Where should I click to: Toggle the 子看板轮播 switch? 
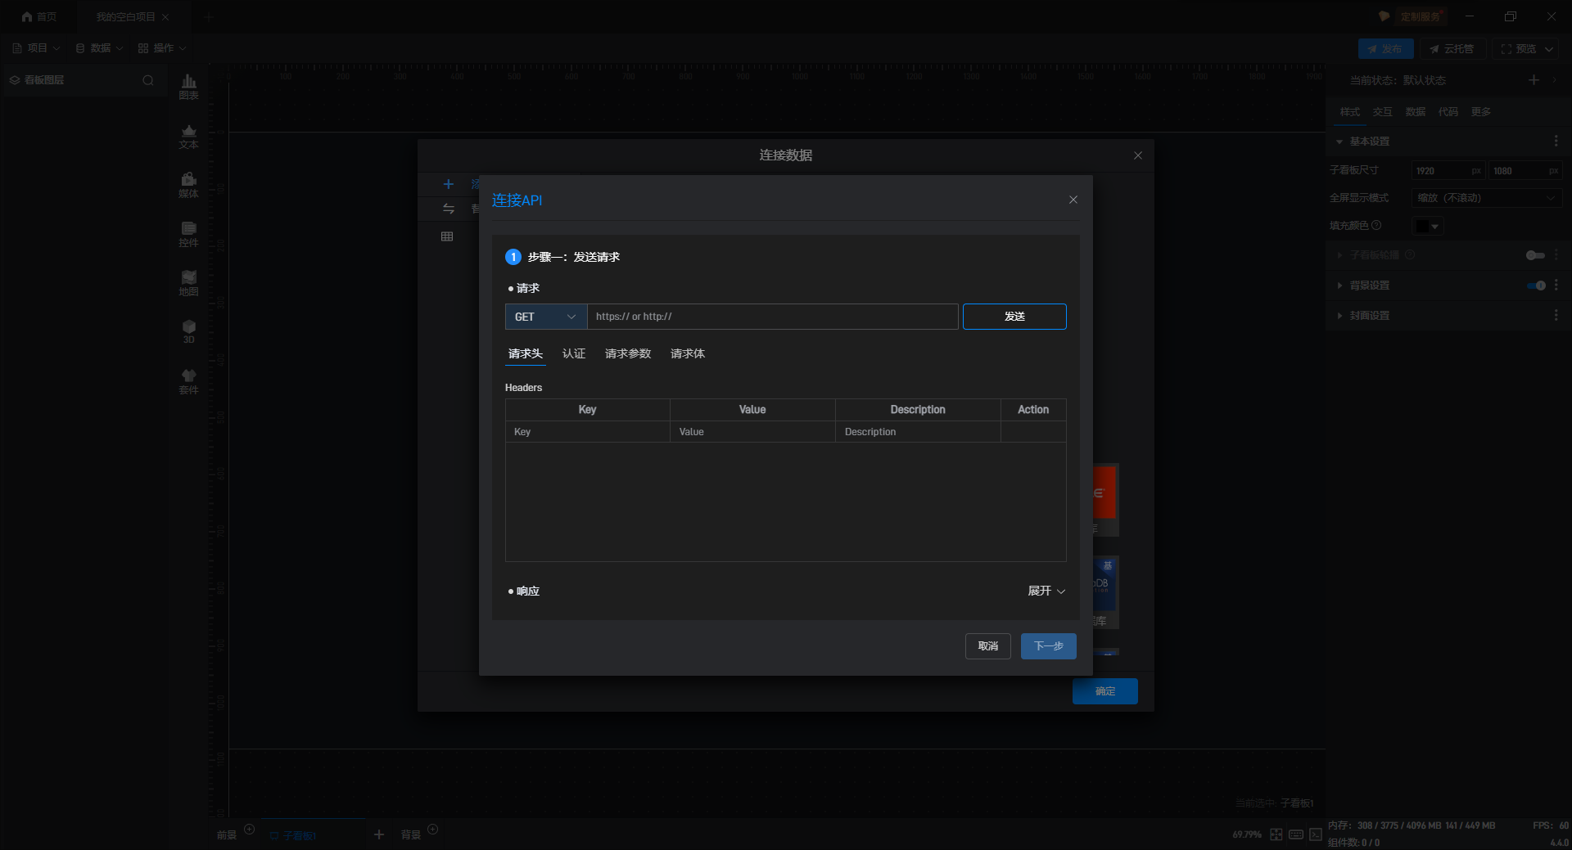(x=1535, y=255)
